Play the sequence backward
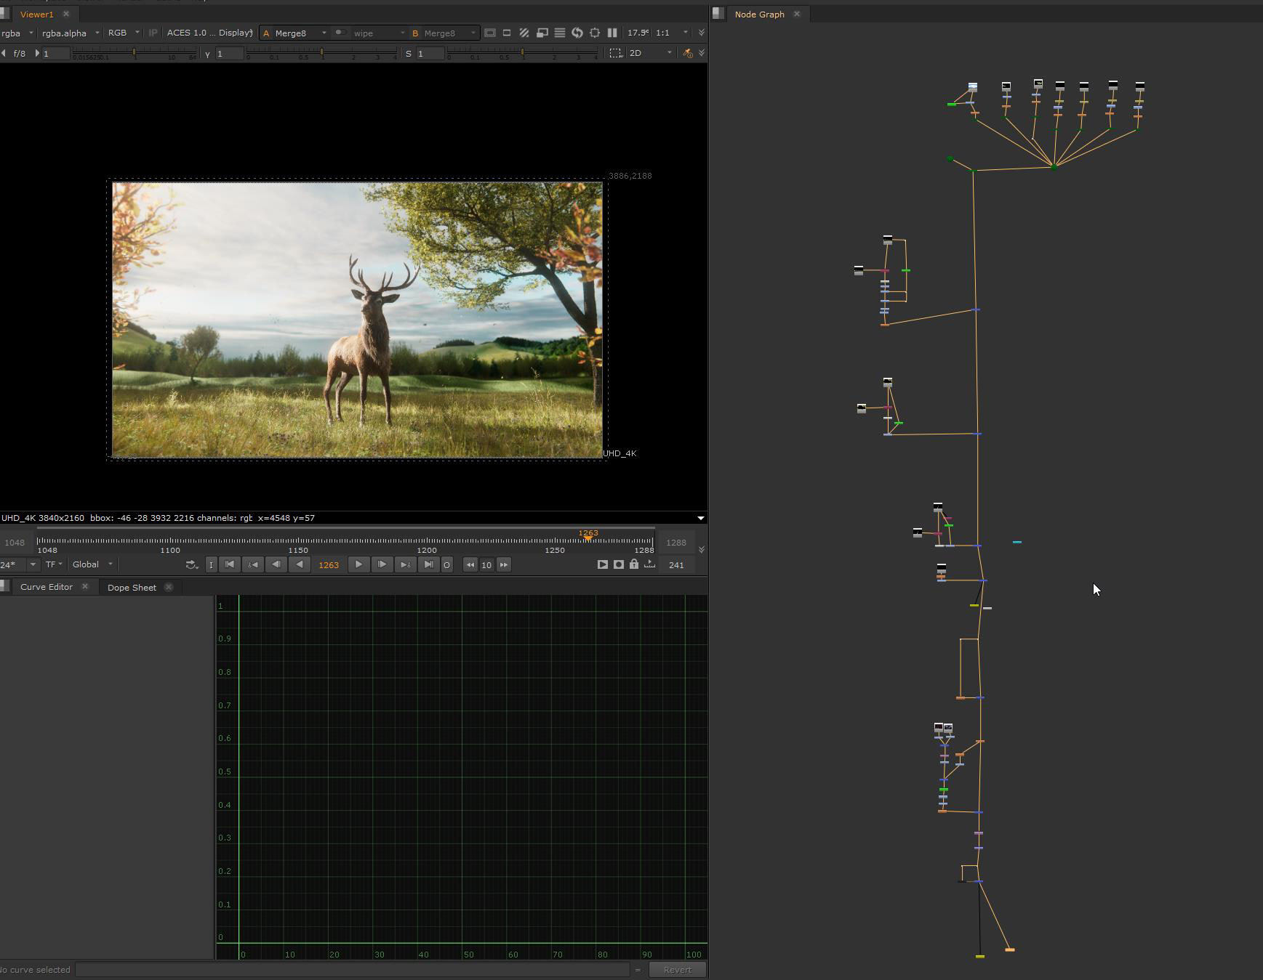Image resolution: width=1263 pixels, height=980 pixels. [300, 564]
